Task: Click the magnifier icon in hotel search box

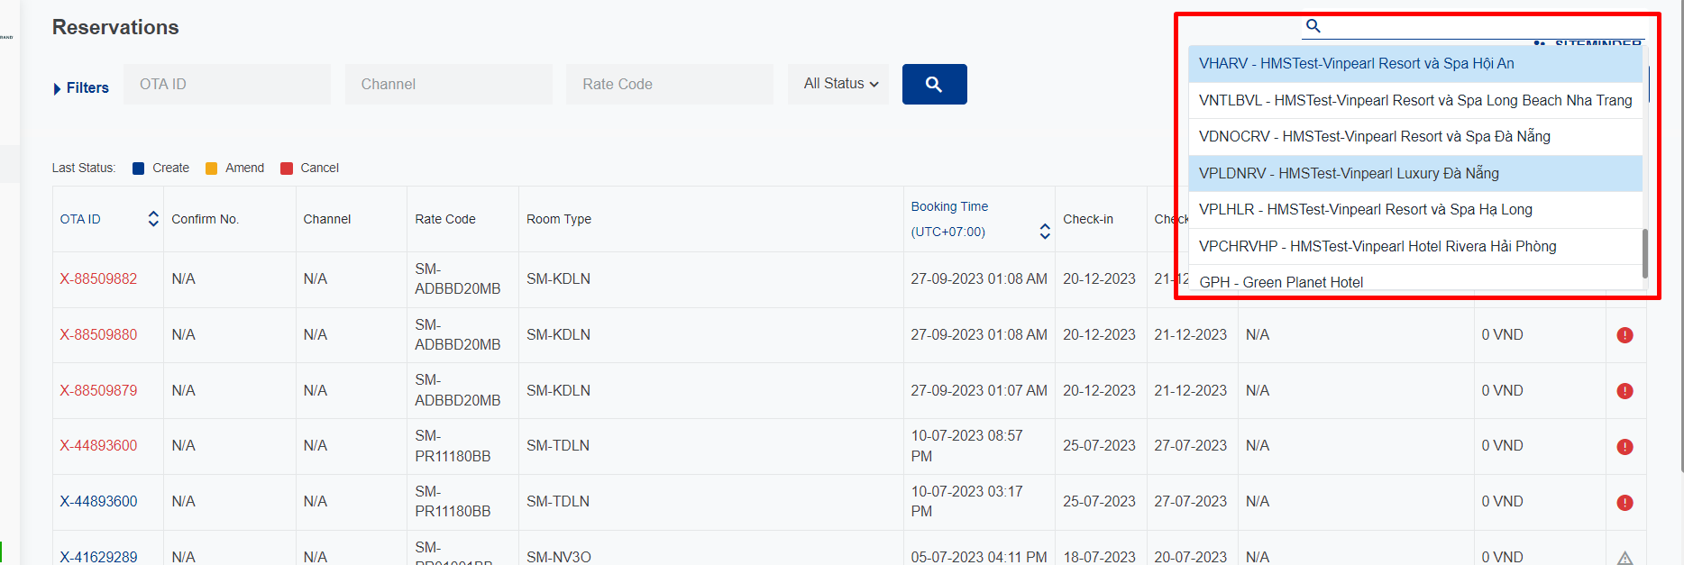Action: tap(1313, 26)
